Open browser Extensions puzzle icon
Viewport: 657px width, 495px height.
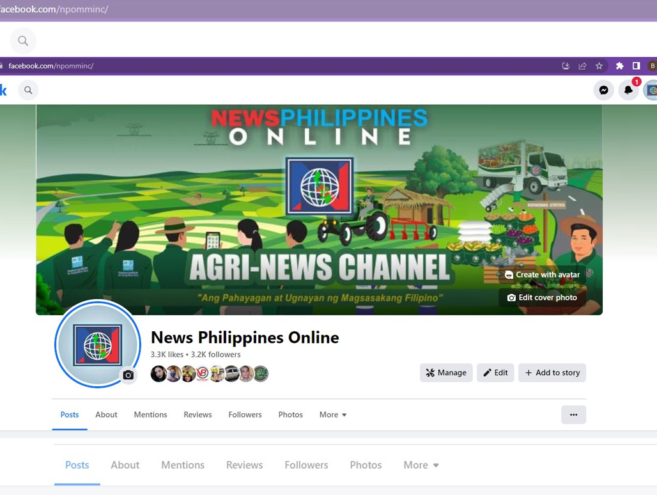tap(619, 66)
